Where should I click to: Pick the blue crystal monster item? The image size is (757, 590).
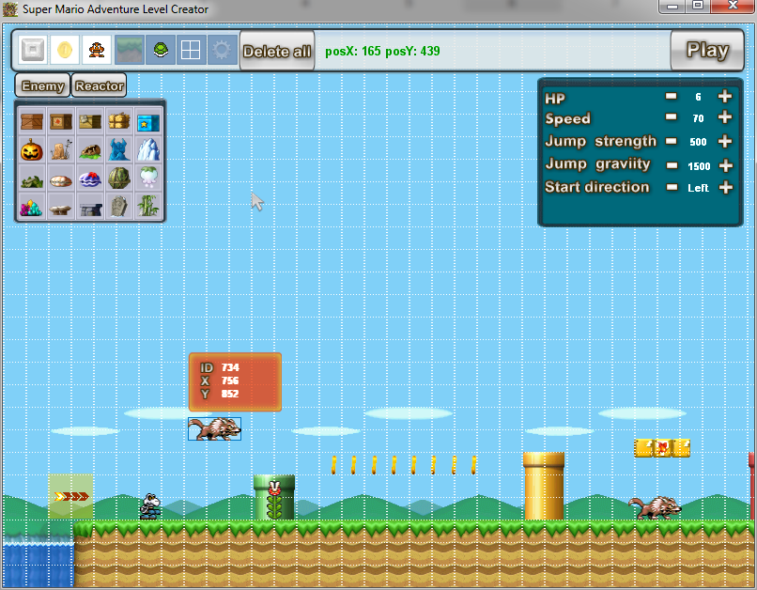pyautogui.click(x=119, y=150)
